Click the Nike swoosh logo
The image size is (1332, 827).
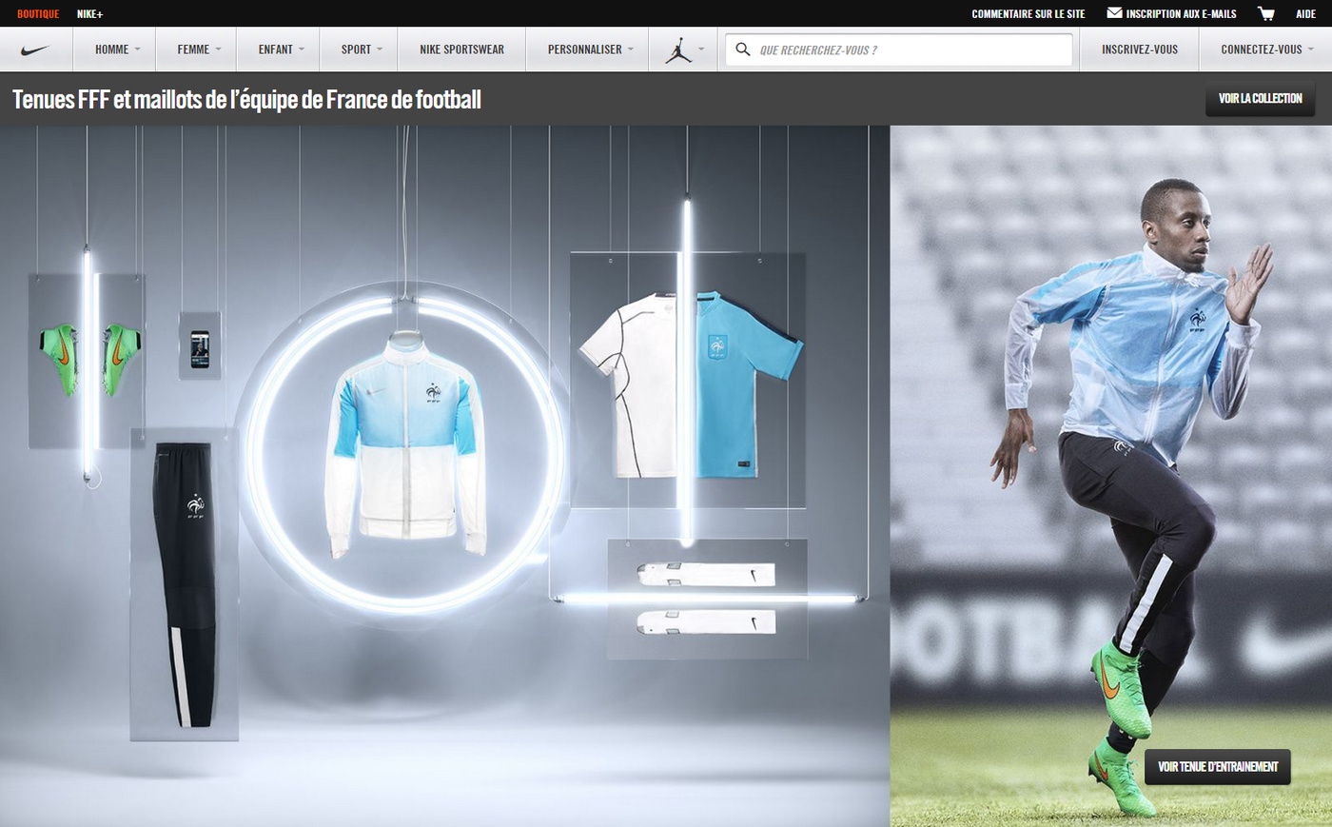[x=35, y=49]
